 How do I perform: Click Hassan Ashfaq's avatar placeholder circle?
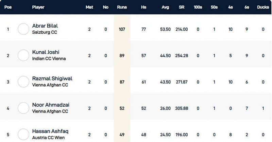click(23, 134)
